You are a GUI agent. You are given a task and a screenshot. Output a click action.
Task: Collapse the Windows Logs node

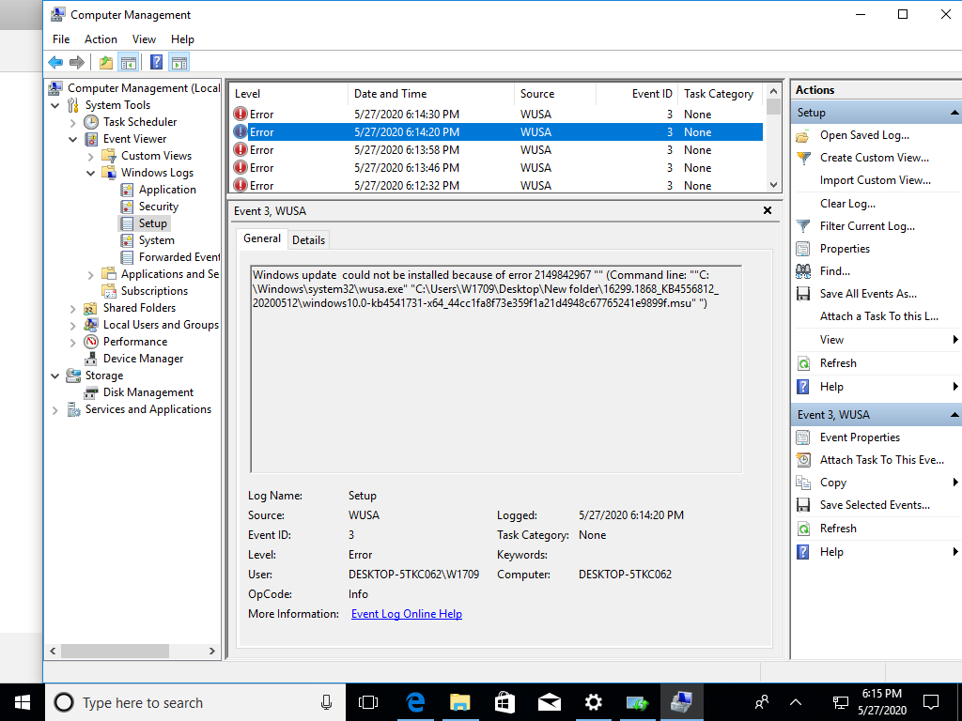click(91, 173)
